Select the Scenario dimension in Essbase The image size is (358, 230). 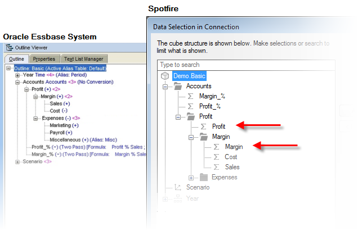(37, 161)
